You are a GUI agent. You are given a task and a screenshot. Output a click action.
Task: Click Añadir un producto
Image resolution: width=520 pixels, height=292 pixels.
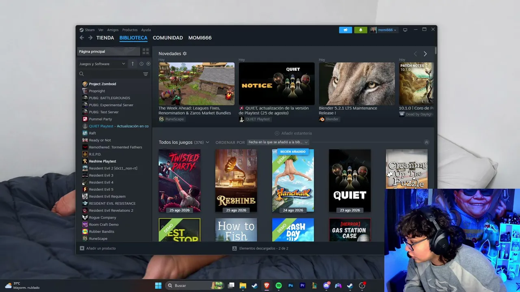pos(101,248)
